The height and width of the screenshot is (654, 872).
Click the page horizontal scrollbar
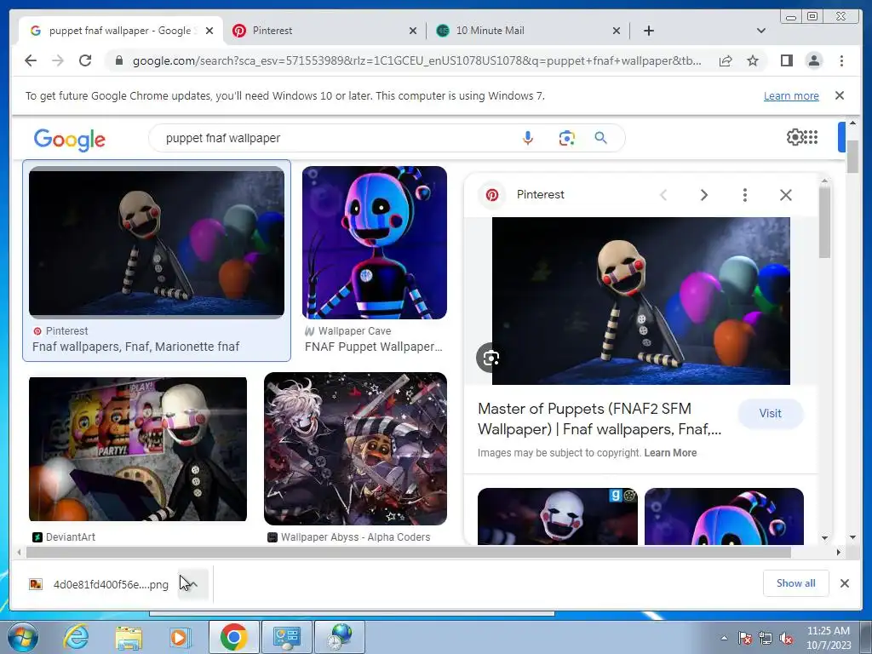409,552
